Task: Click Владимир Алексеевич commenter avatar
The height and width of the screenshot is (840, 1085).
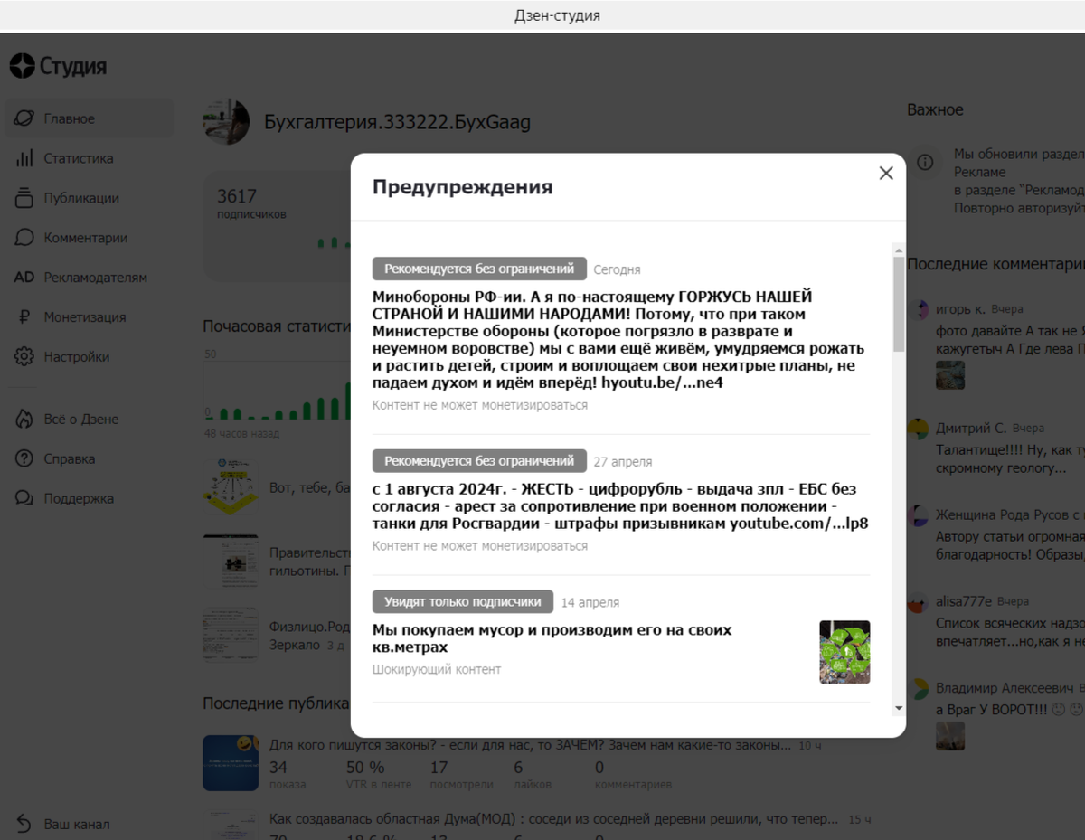Action: (919, 689)
